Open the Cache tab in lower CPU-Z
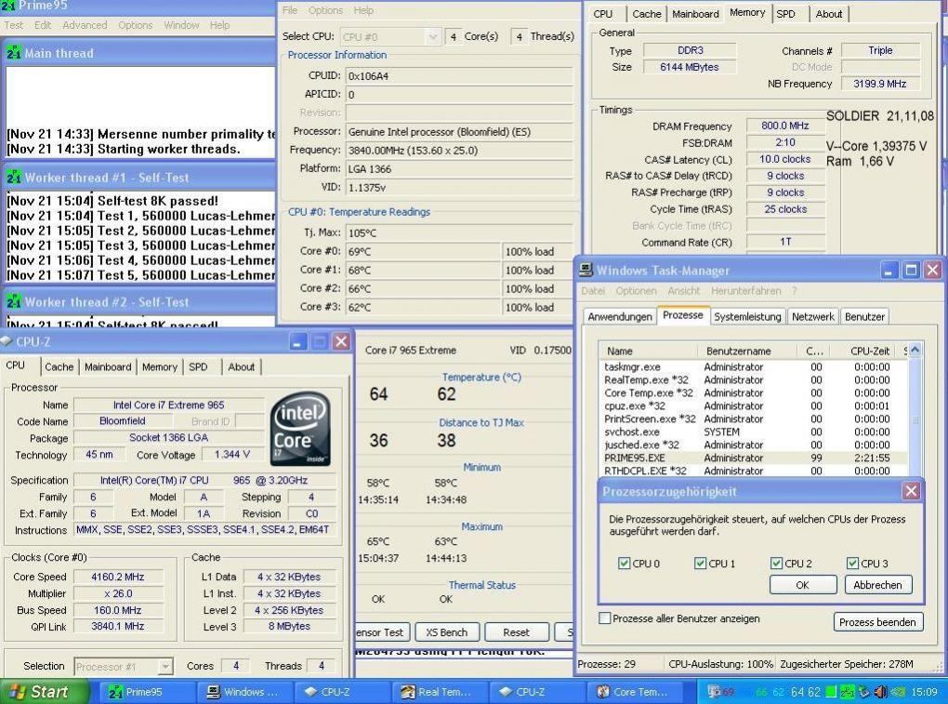This screenshot has width=948, height=704. pos(59,367)
